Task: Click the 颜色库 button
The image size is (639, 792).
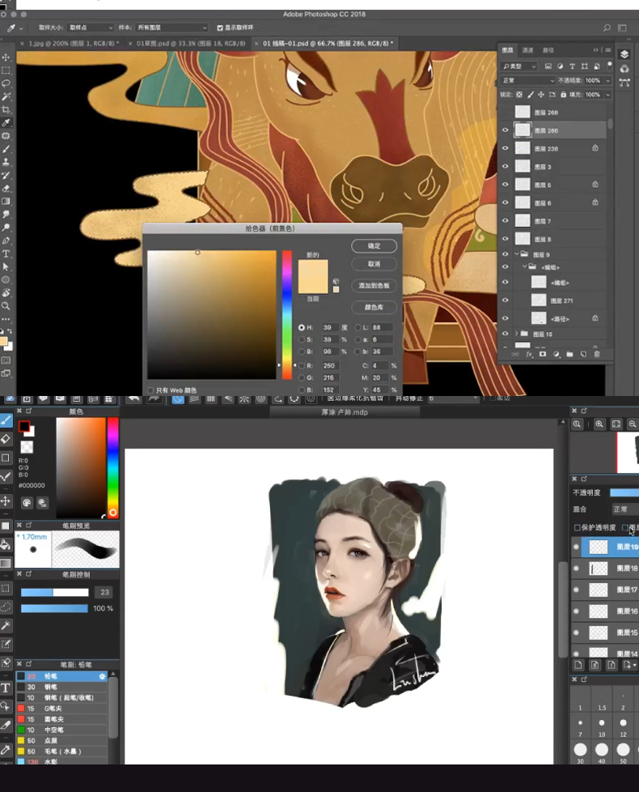Action: (x=374, y=307)
